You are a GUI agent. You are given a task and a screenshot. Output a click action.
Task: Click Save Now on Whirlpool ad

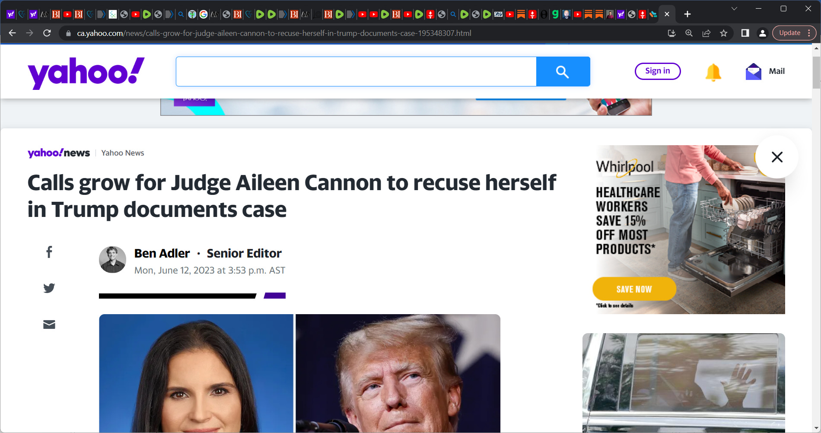coord(634,289)
